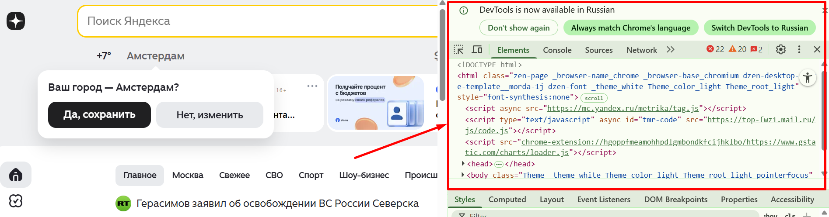Toggle the device toolbar icon
This screenshot has height=217, width=829.
[477, 50]
